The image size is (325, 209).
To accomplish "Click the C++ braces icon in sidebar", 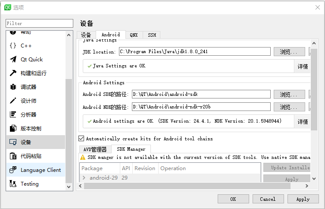I will click(x=13, y=45).
